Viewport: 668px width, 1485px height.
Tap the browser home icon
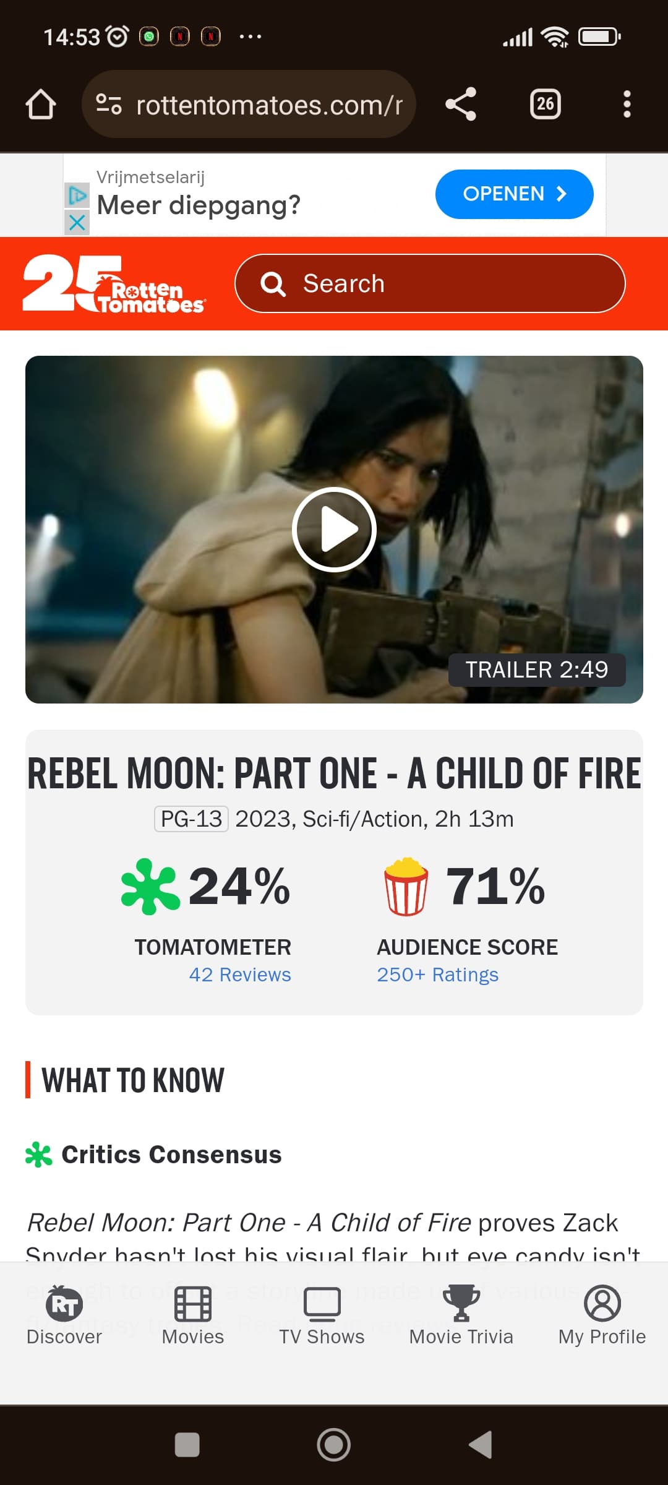click(41, 104)
